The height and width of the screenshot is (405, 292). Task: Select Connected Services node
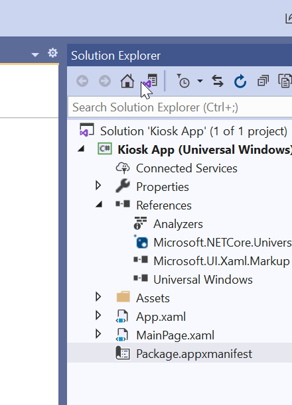pyautogui.click(x=186, y=168)
